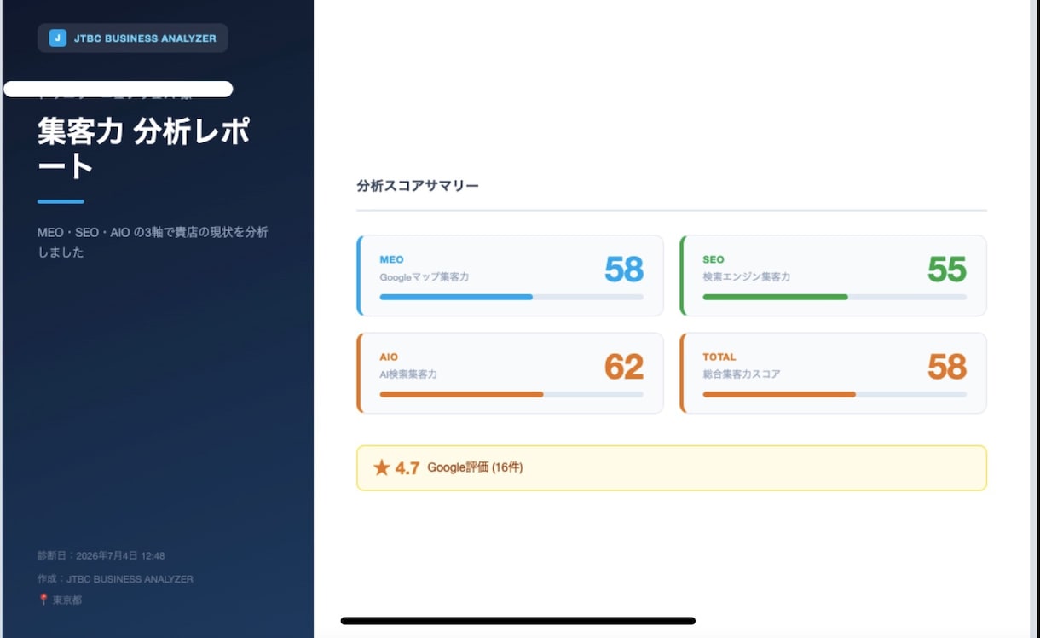Click the TOTAL progress bar
1040x638 pixels.
[x=835, y=394]
